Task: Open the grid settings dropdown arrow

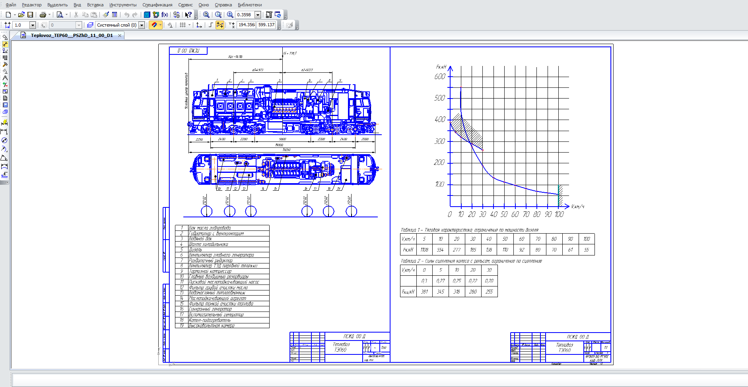Action: (189, 25)
